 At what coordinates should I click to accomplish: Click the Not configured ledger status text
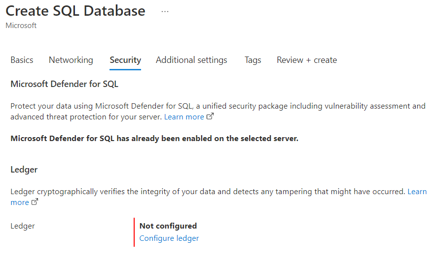168,226
